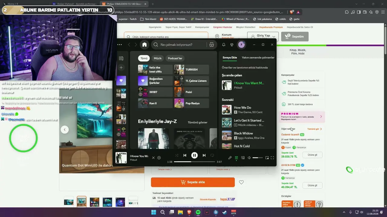This screenshot has height=217, width=387.
Task: Add current song to Liked Songs
Action: pos(159,158)
